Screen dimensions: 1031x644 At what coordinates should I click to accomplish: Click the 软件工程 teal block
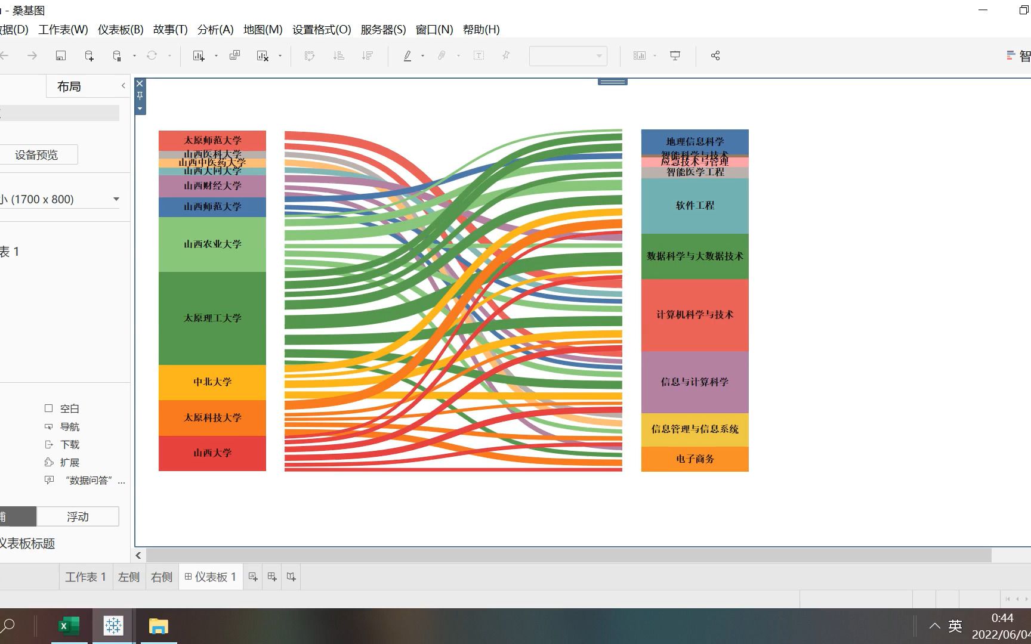(695, 206)
